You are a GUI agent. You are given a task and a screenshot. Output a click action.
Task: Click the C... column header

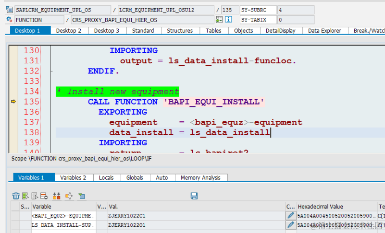[x=291, y=207]
